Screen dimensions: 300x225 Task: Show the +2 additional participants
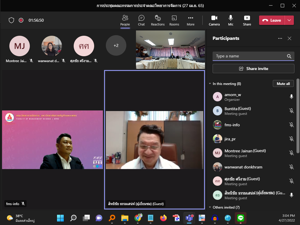coord(116,45)
